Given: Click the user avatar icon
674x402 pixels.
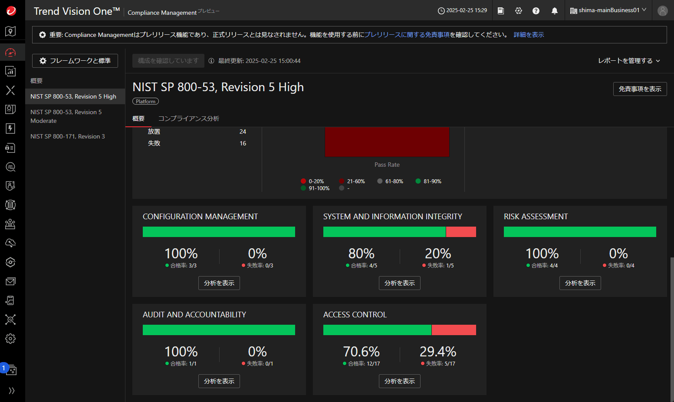Looking at the screenshot, I should pos(663,11).
